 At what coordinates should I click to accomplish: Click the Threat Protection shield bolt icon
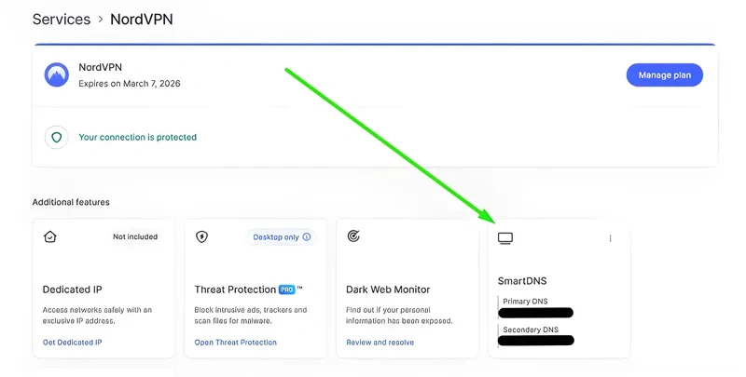(x=201, y=236)
